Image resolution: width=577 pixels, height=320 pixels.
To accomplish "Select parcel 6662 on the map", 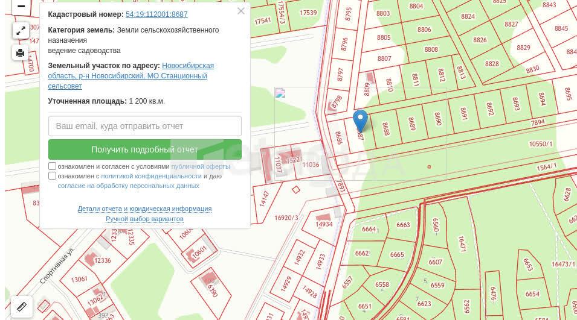I will (362, 253).
